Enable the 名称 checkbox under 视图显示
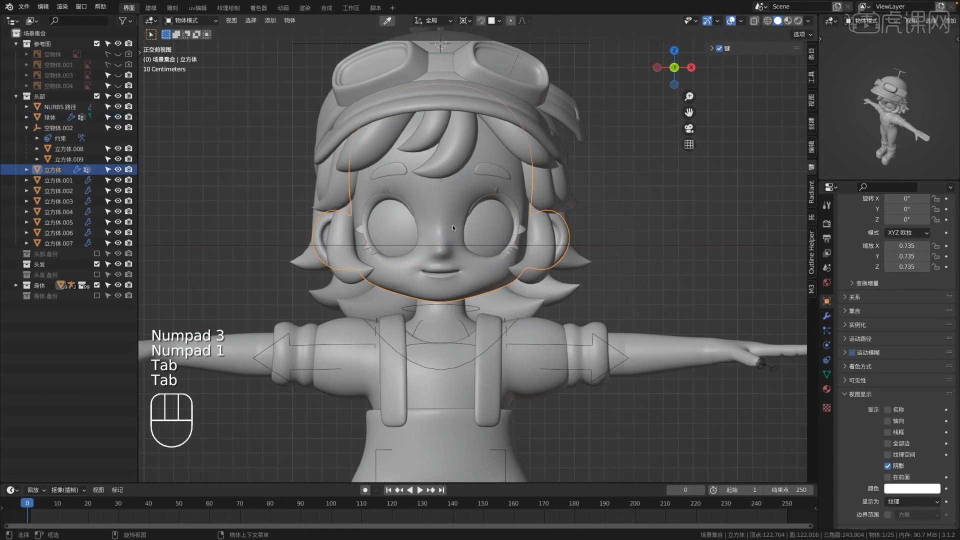Viewport: 960px width, 540px height. (x=888, y=409)
